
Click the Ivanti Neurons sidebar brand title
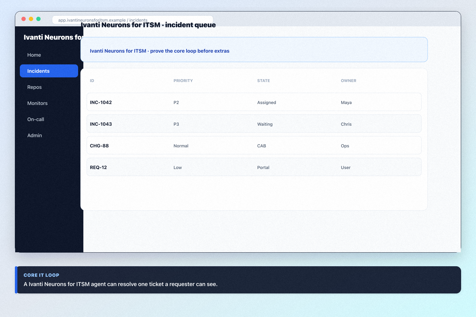coord(53,37)
